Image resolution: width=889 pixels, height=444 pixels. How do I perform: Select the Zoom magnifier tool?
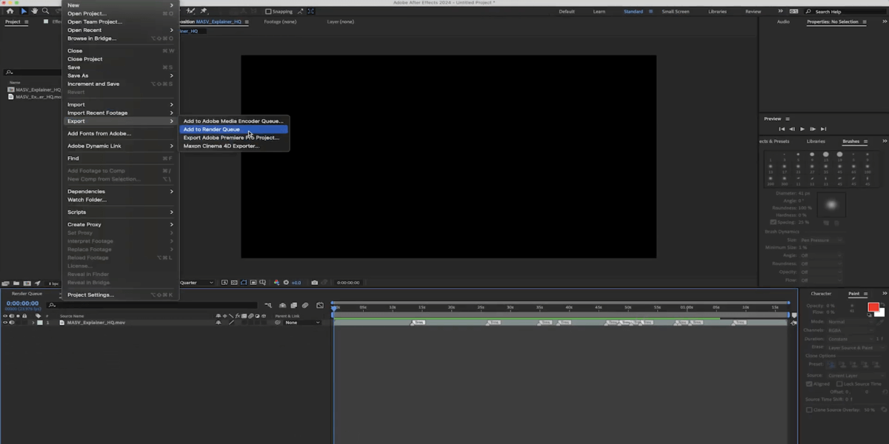tap(45, 11)
